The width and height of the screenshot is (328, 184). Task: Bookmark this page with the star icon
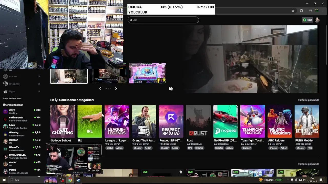pos(293,11)
